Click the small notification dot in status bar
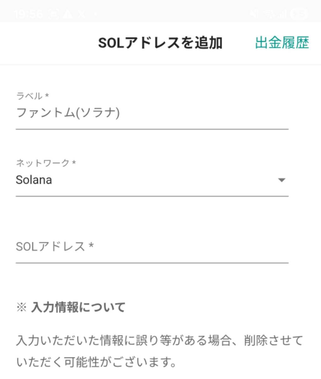 pyautogui.click(x=95, y=14)
